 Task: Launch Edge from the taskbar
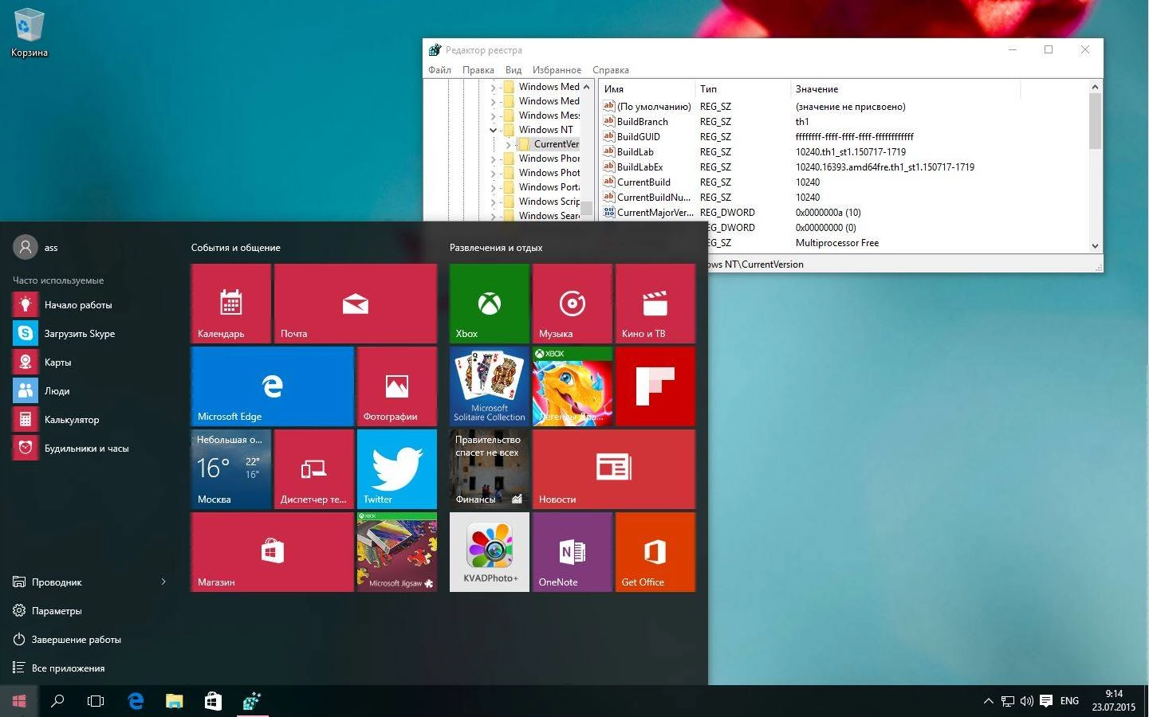pyautogui.click(x=136, y=701)
